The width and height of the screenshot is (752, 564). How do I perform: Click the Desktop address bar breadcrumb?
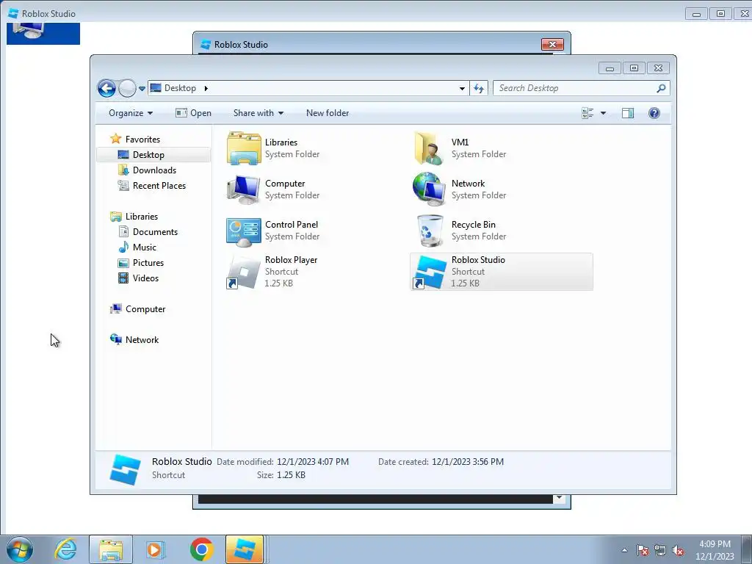180,88
